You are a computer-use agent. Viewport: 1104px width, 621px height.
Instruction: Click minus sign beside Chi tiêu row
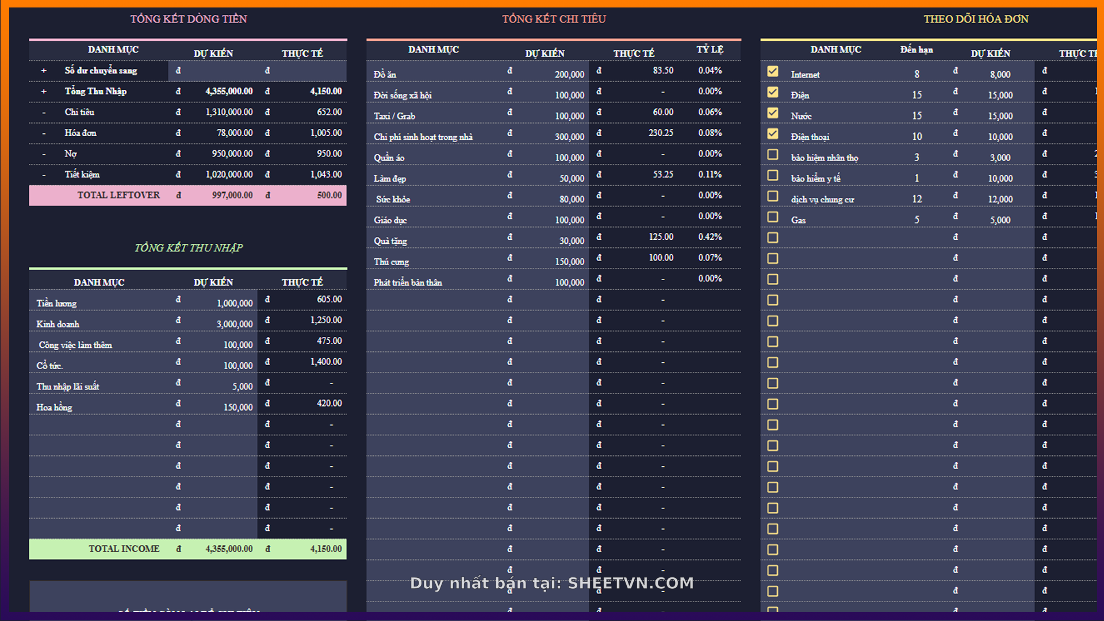tap(44, 112)
